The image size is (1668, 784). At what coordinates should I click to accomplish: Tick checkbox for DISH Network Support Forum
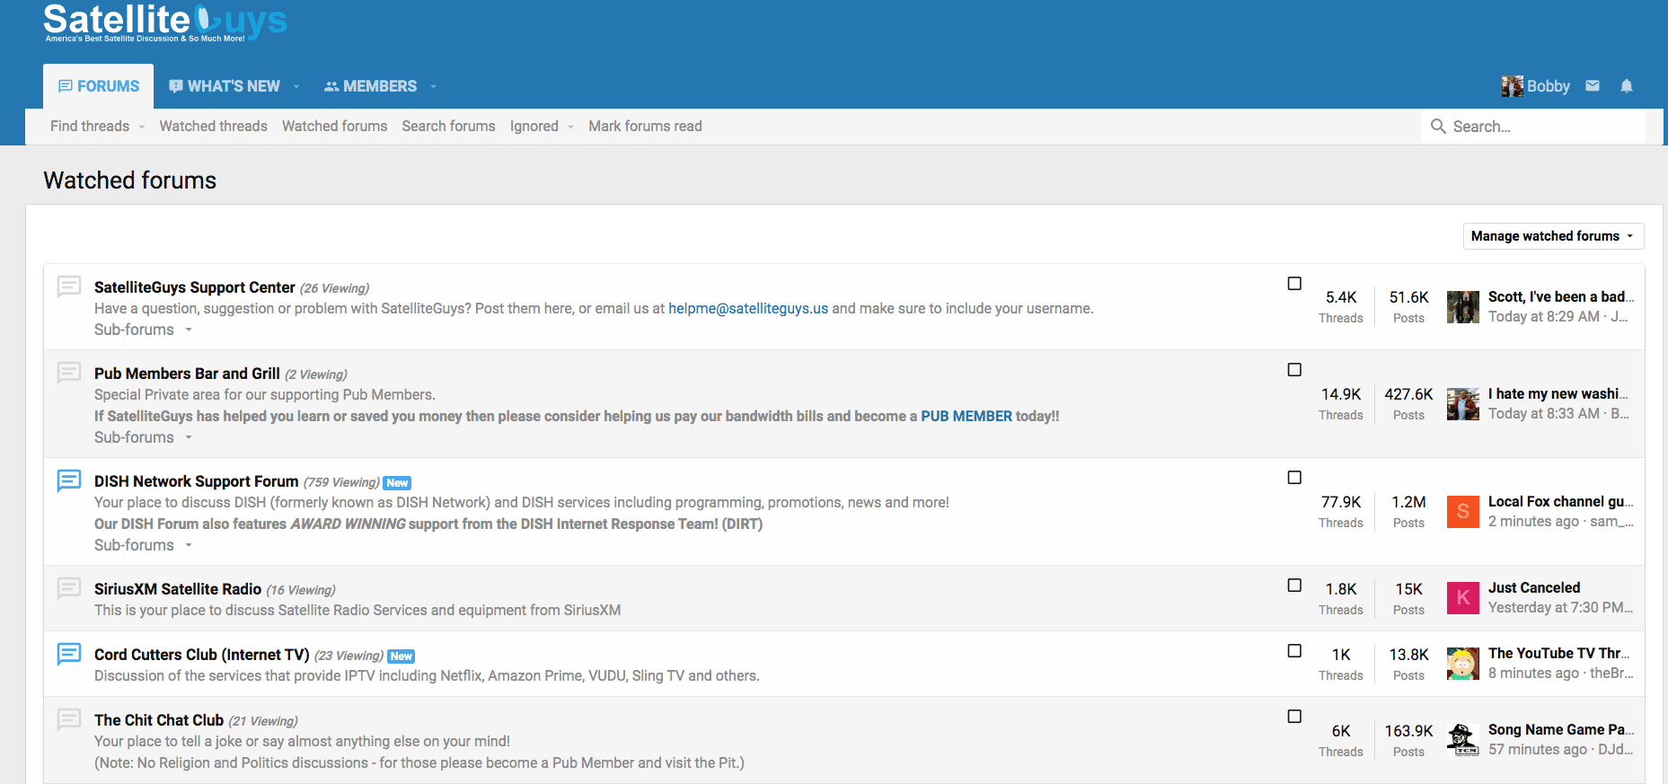point(1294,478)
